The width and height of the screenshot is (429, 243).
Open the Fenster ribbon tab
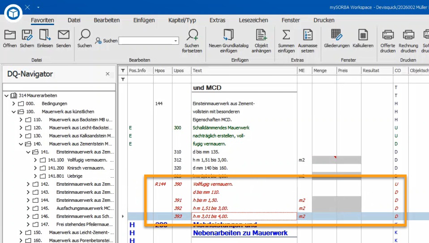[x=291, y=20]
